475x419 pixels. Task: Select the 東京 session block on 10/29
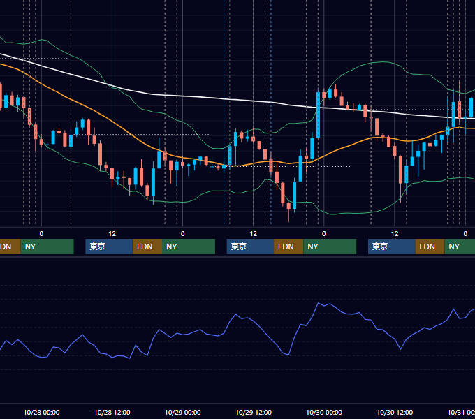pyautogui.click(x=250, y=247)
